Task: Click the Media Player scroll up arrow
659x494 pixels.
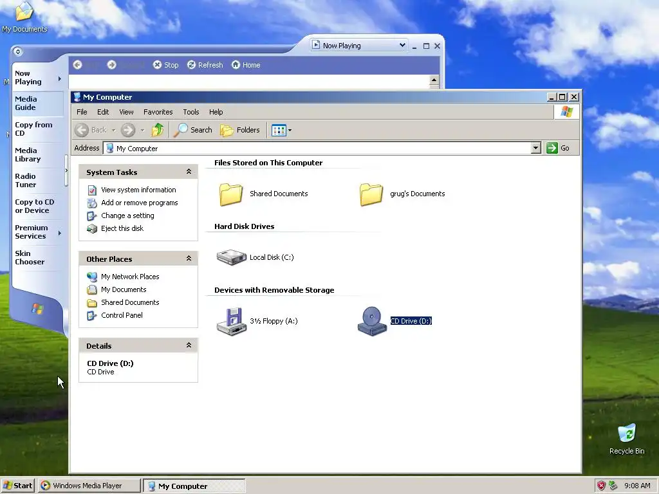Action: pos(434,80)
